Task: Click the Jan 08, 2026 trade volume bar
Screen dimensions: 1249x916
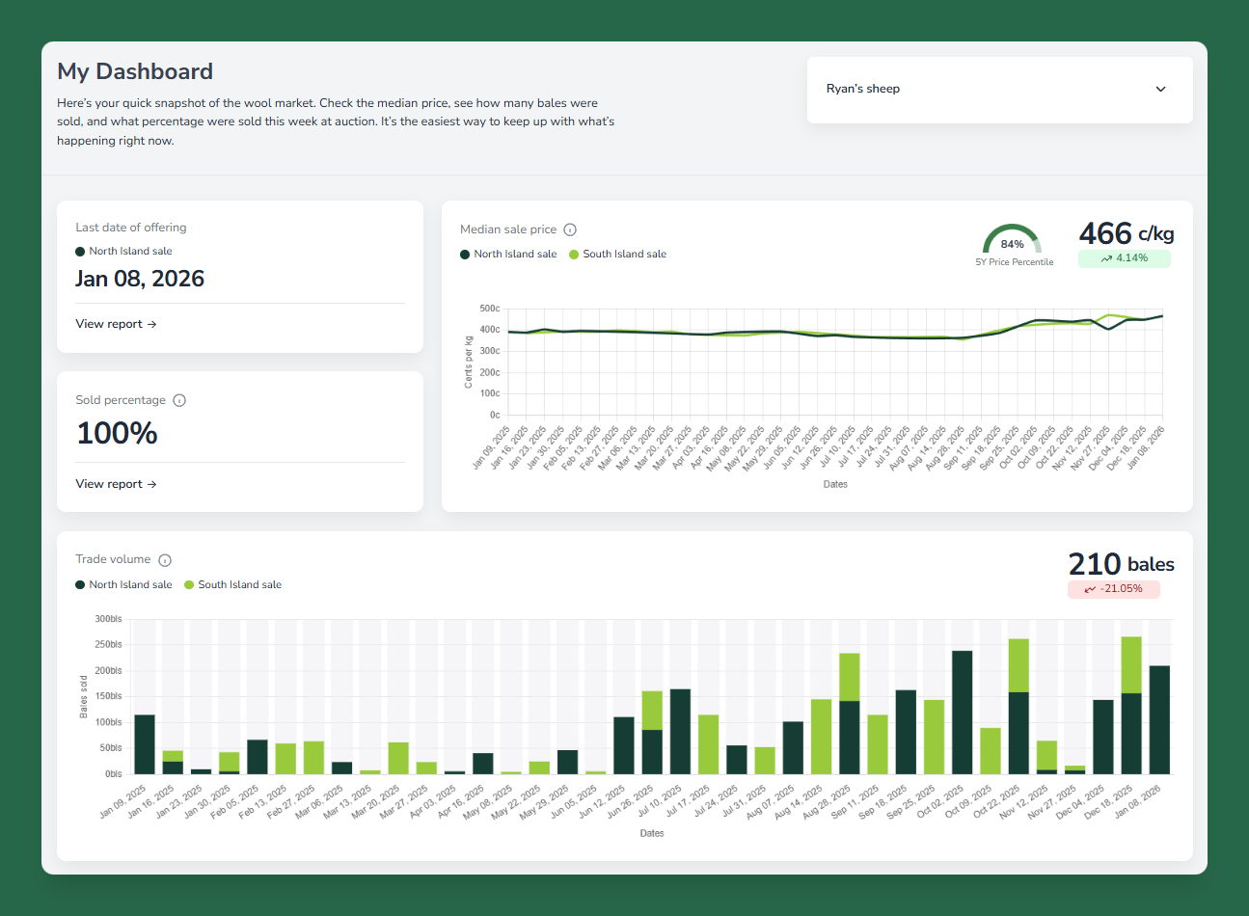Action: pos(1158,720)
